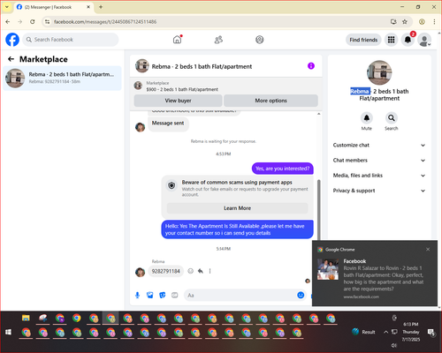React to the 9282791184 message with emoji

coord(191,271)
